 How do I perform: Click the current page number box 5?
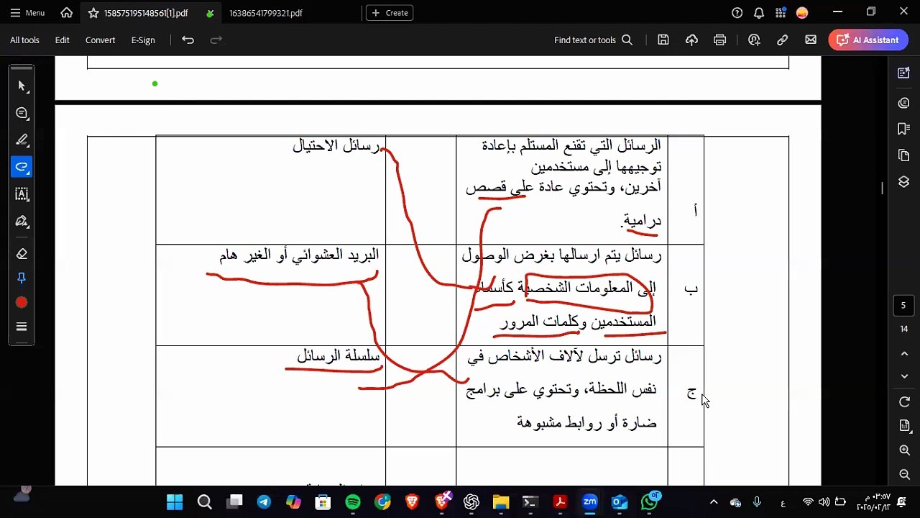(x=903, y=306)
